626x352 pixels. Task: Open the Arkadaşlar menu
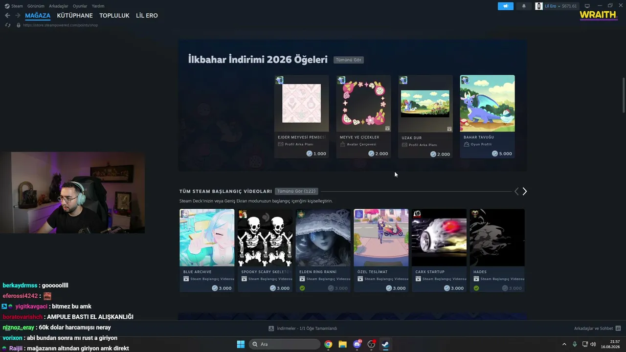point(59,6)
